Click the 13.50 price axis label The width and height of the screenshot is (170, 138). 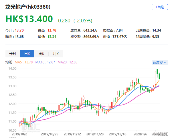[13, 77]
